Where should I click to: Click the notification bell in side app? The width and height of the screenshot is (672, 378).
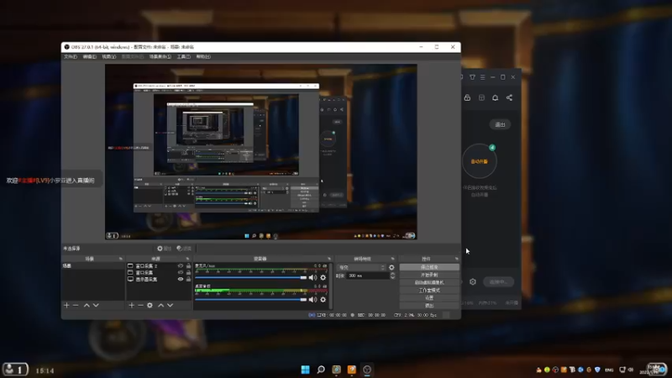point(495,97)
